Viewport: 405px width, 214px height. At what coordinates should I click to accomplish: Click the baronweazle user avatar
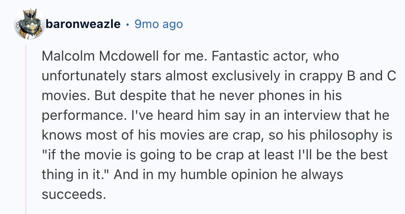tap(29, 24)
